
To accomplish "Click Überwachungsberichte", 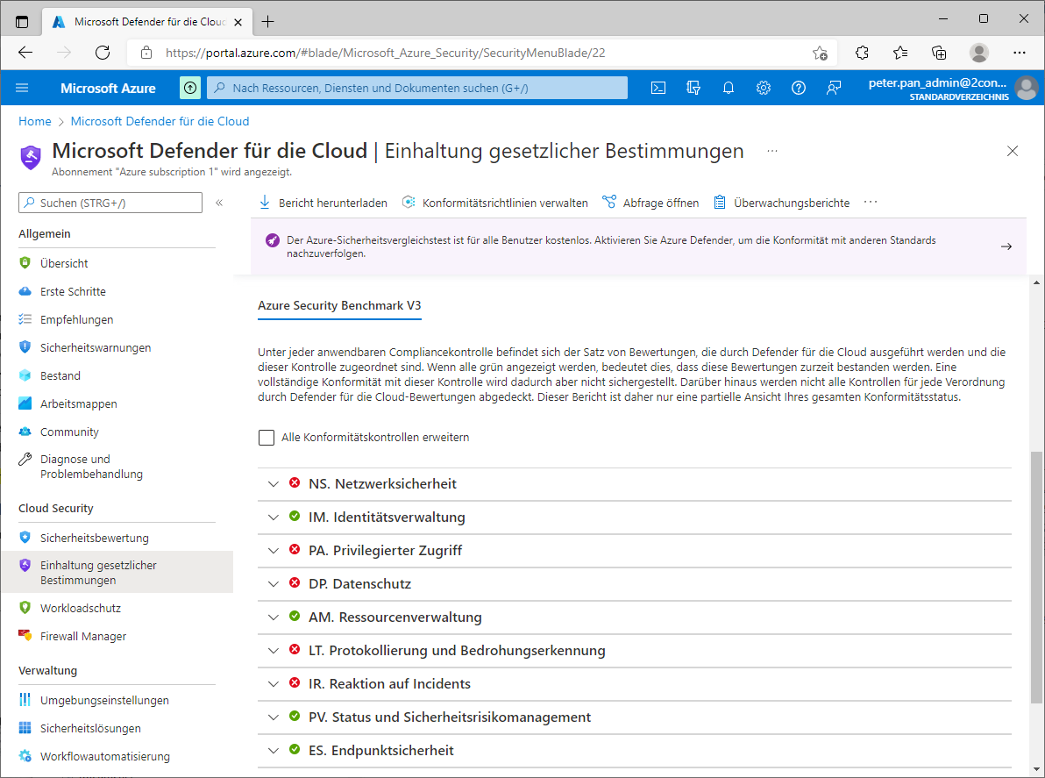I will pos(782,203).
